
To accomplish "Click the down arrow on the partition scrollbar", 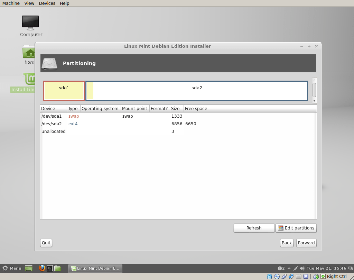I will point(314,100).
